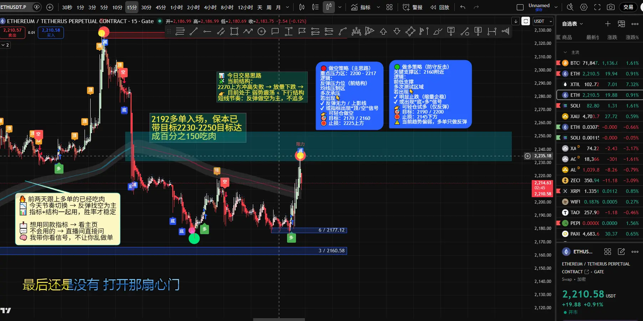The image size is (643, 321).
Task: Select the price note dollar tool
Action: click(478, 31)
